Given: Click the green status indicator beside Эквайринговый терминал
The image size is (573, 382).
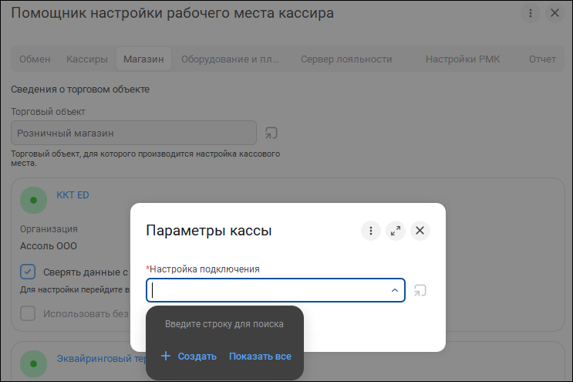Looking at the screenshot, I should [x=33, y=364].
